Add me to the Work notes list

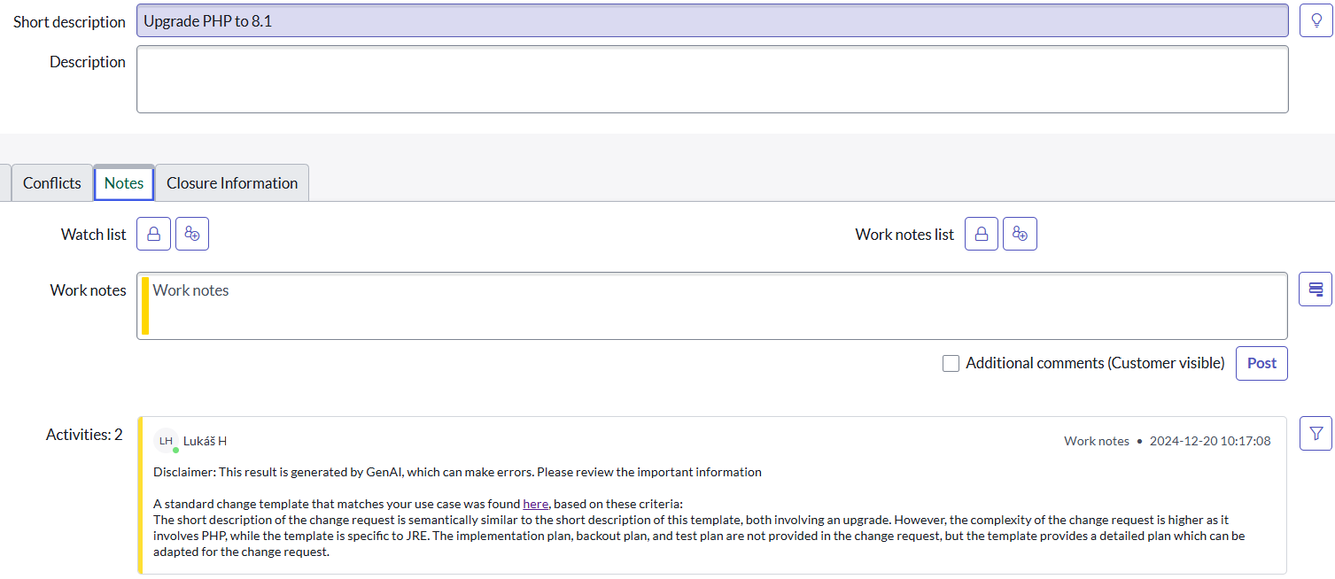pyautogui.click(x=1021, y=234)
